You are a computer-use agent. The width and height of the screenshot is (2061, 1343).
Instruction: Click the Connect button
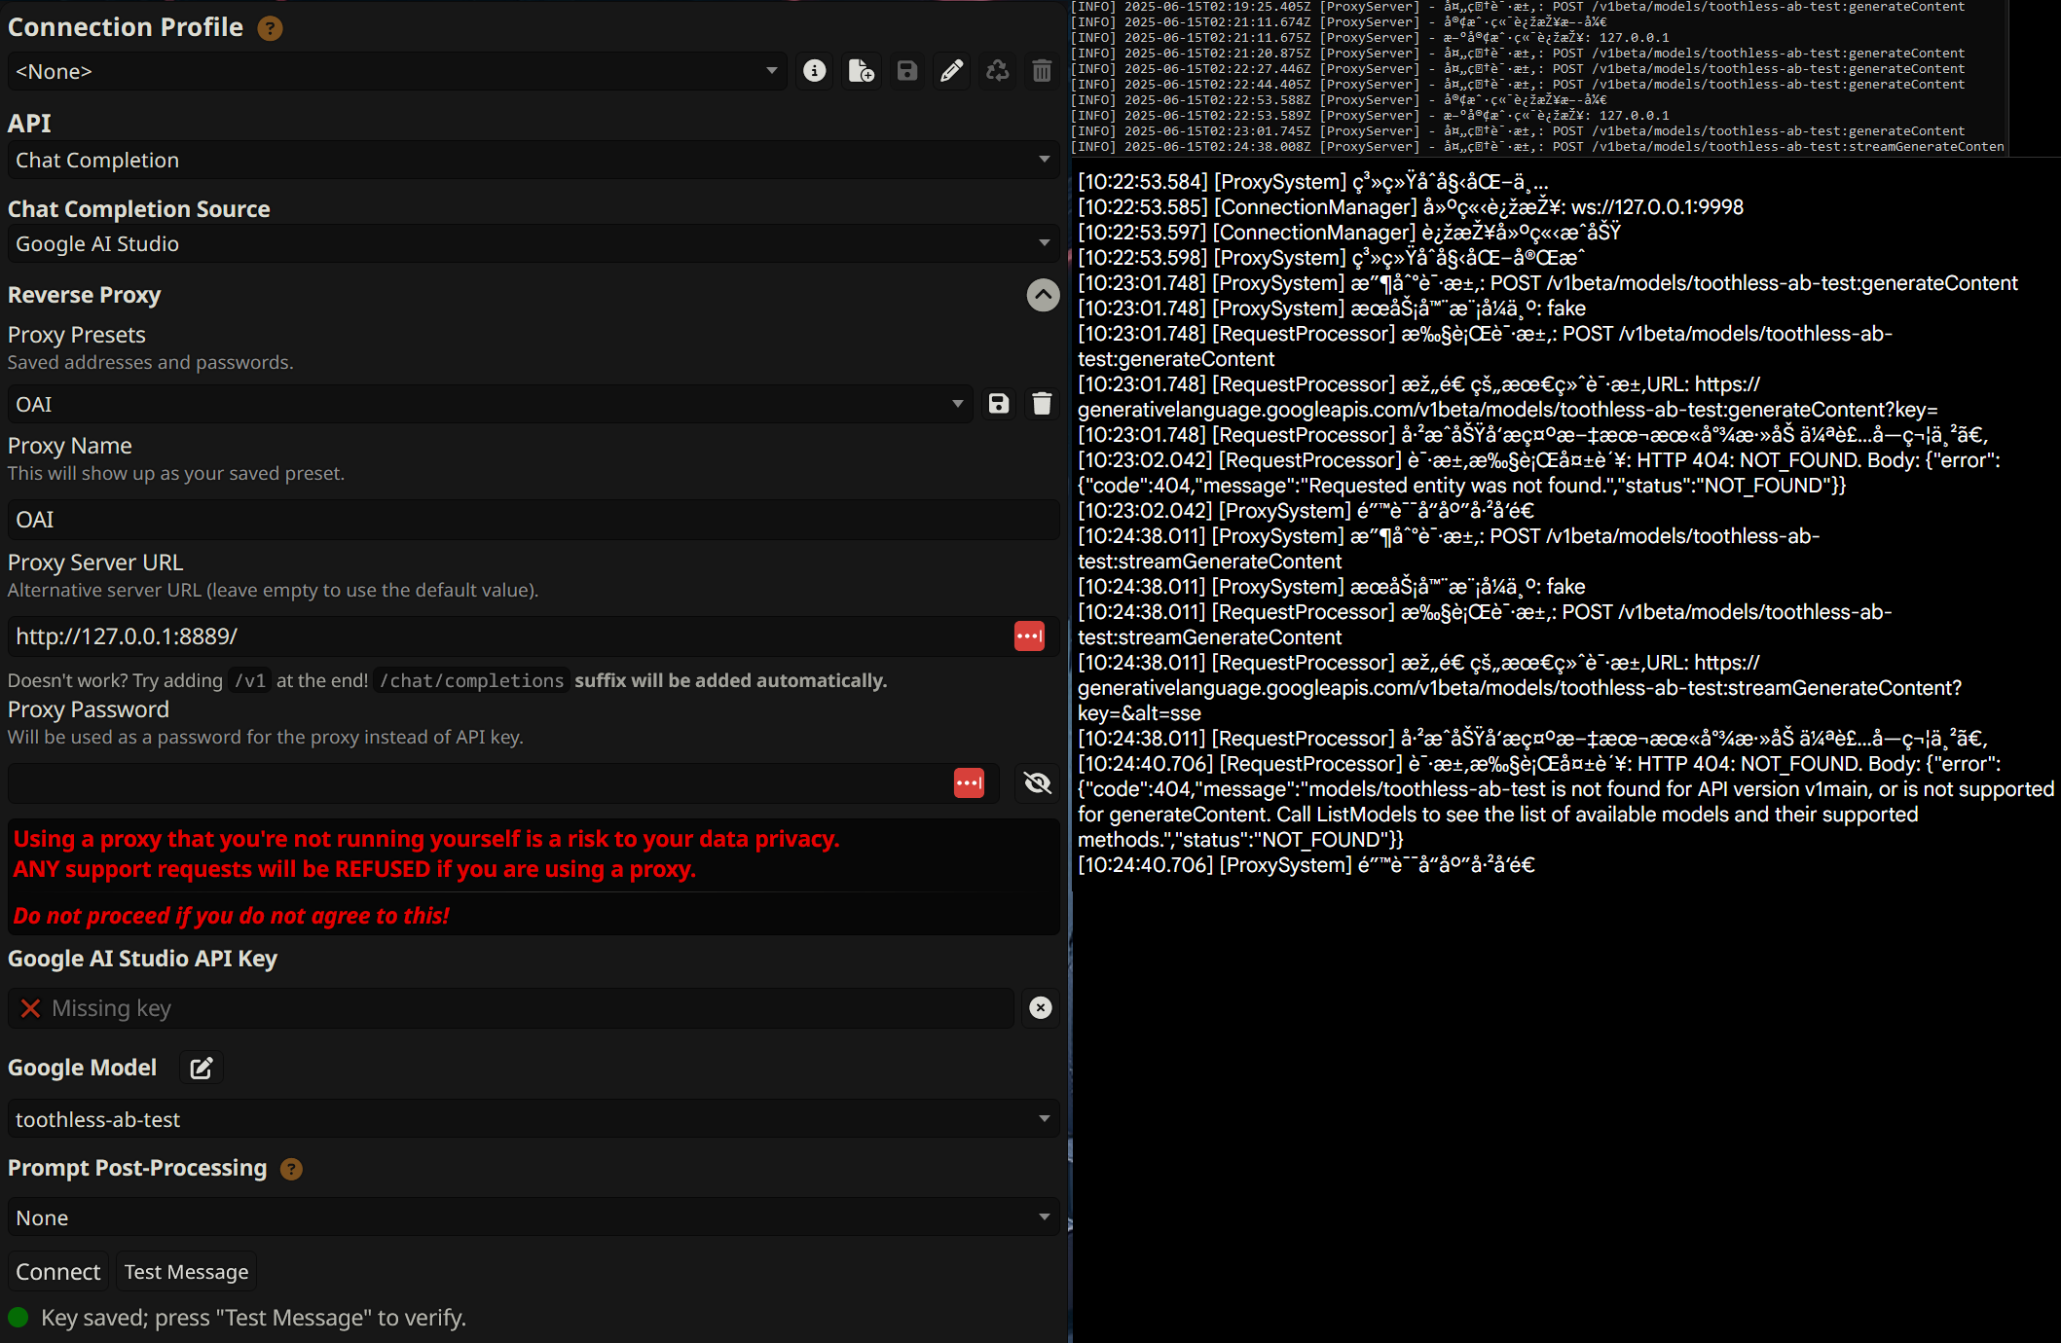tap(58, 1272)
